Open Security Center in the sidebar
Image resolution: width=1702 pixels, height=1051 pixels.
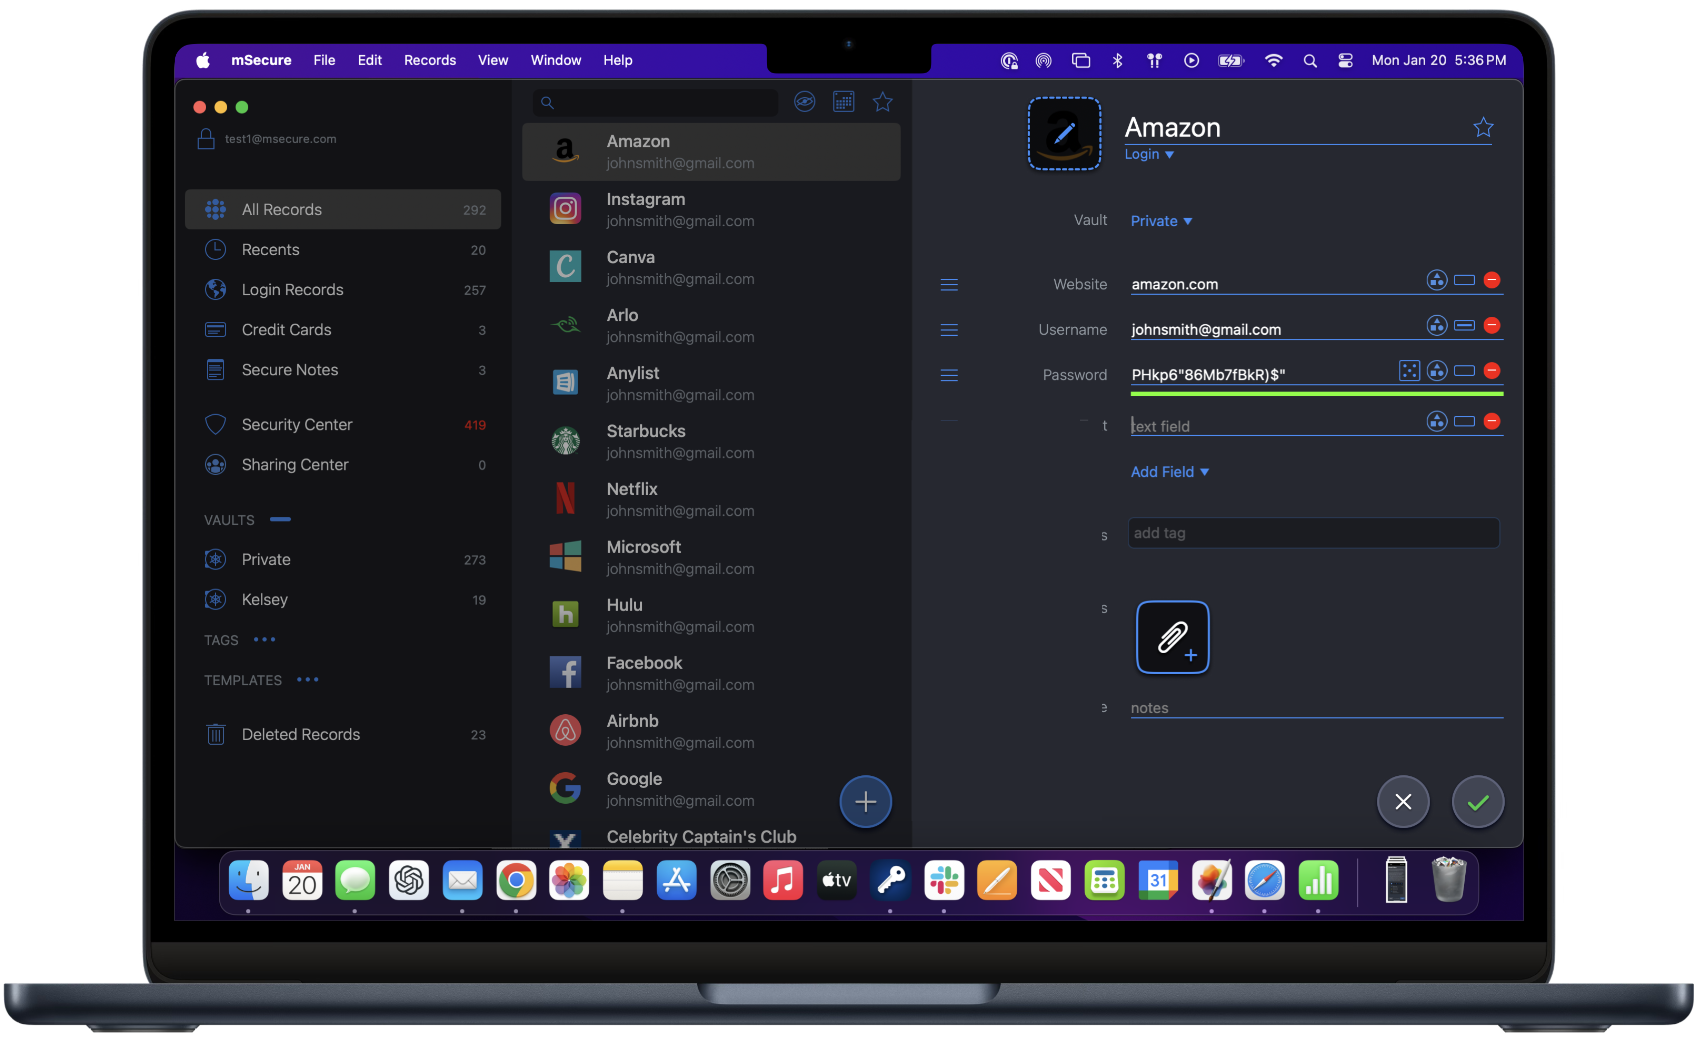pyautogui.click(x=297, y=425)
